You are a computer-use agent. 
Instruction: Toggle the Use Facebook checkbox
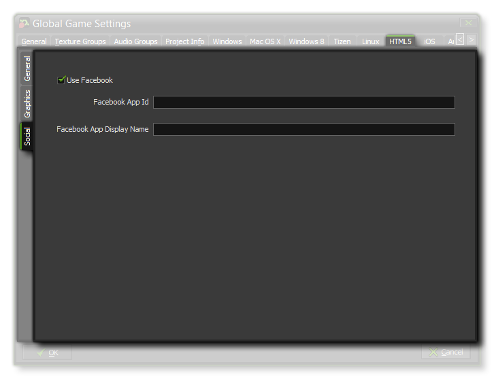62,80
